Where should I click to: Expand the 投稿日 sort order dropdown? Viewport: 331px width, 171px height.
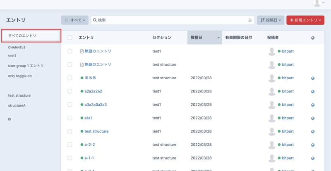click(x=271, y=20)
